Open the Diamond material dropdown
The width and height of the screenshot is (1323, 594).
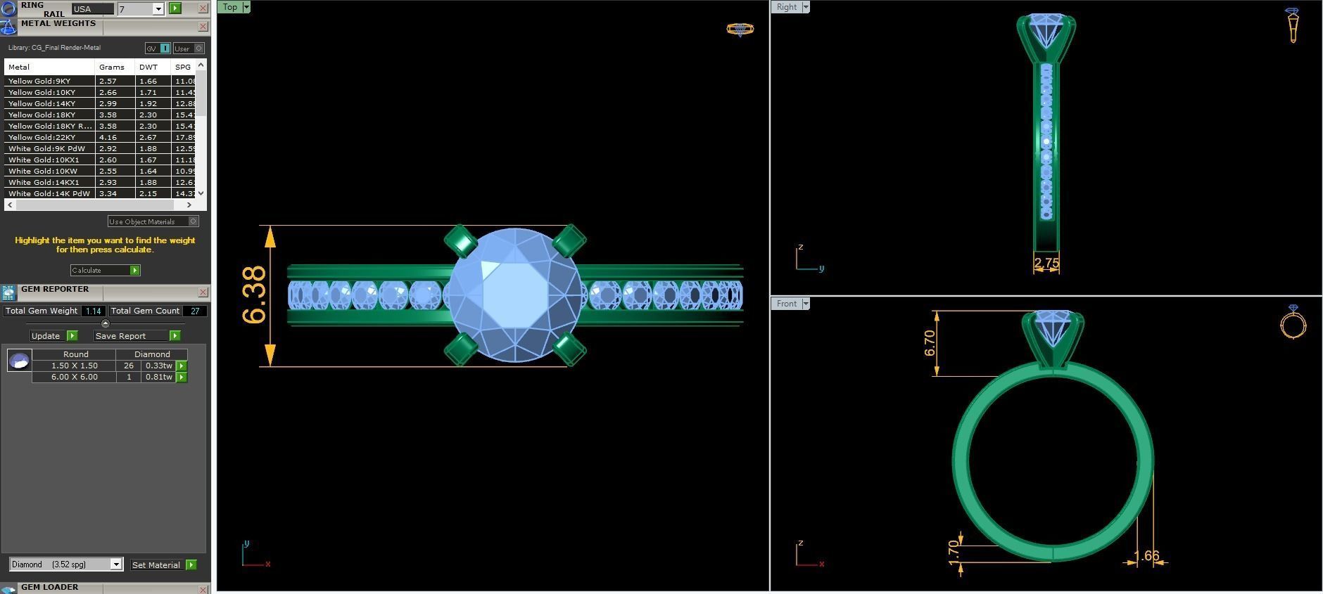click(x=116, y=564)
